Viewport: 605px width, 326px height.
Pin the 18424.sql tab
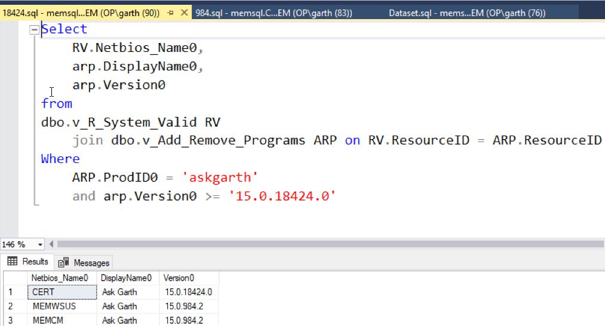click(x=171, y=13)
